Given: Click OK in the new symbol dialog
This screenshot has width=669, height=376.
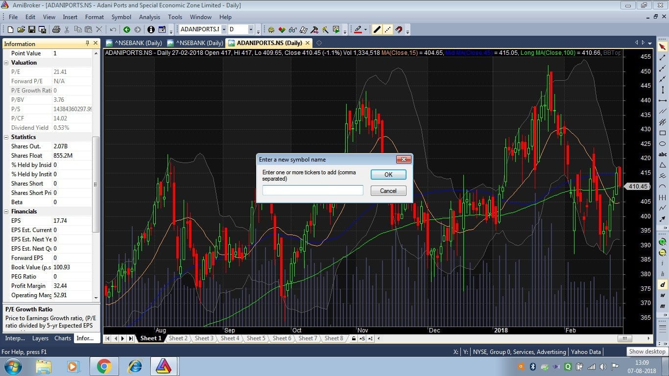Looking at the screenshot, I should (x=388, y=174).
